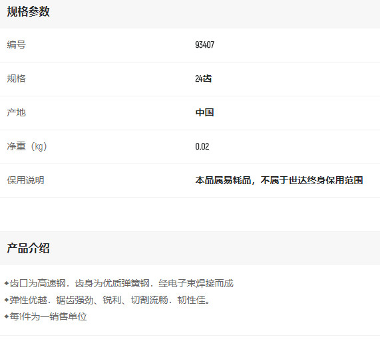Screen dimensions: 380x343
Task: Click the 产地 label
Action: [16, 112]
